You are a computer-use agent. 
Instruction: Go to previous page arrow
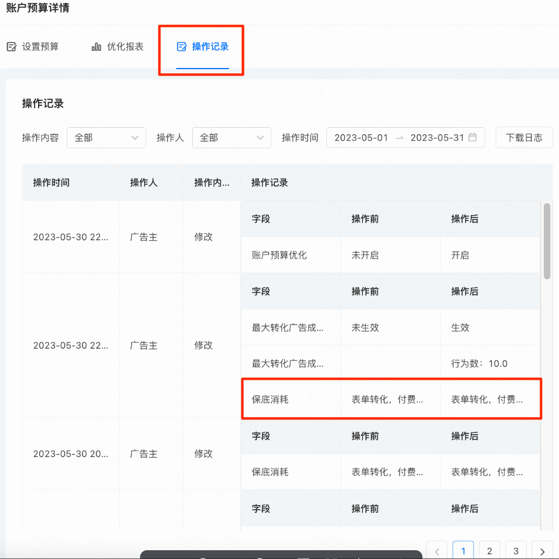tap(437, 551)
